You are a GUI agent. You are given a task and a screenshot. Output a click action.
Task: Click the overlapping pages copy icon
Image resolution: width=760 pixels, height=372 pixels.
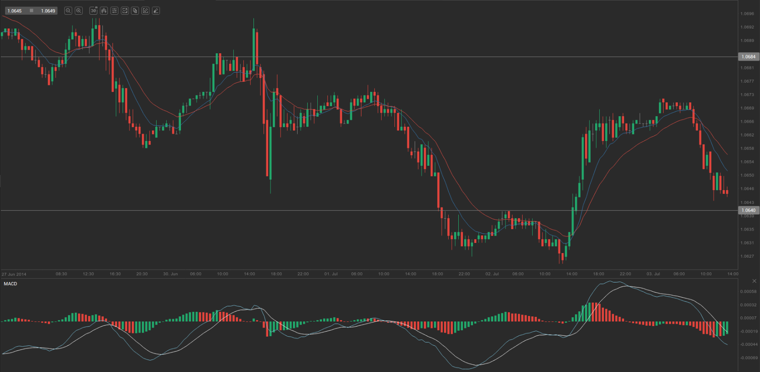(135, 11)
